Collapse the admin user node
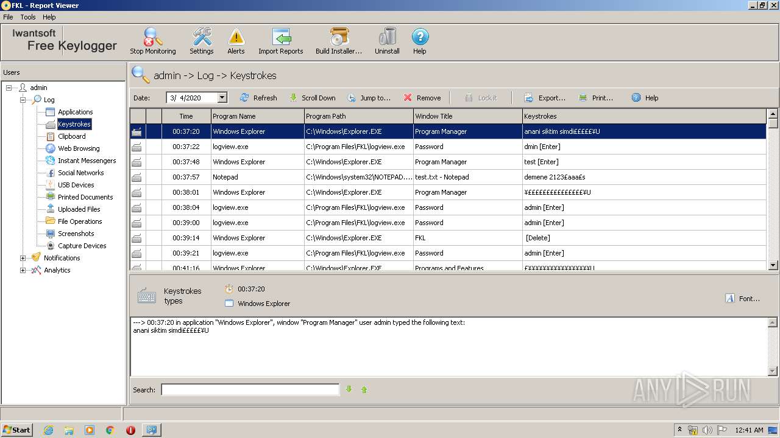This screenshot has width=780, height=438. [9, 88]
